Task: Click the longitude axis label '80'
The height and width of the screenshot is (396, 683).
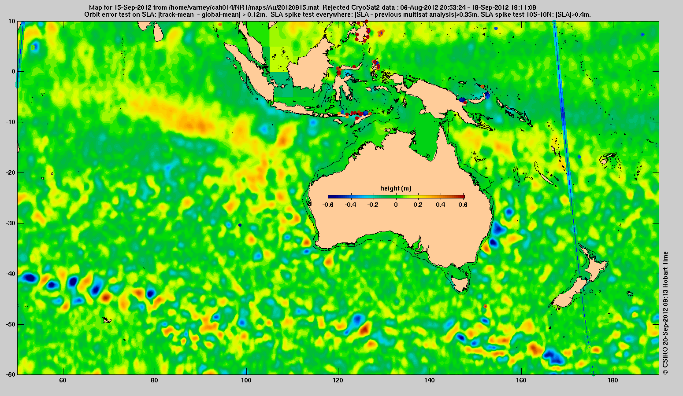Action: [x=154, y=380]
